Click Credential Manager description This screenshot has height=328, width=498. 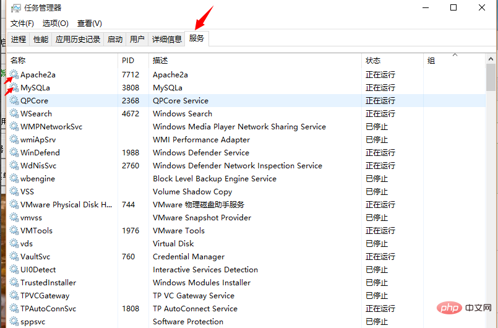click(189, 257)
